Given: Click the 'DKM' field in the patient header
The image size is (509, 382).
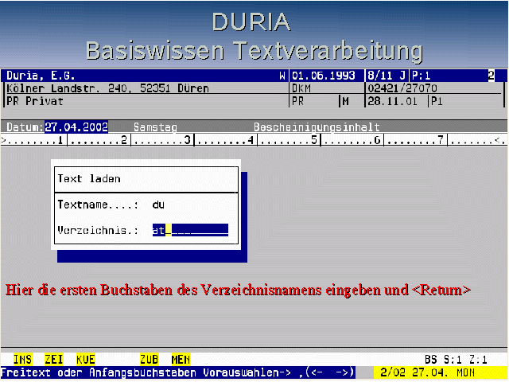Looking at the screenshot, I should click(x=301, y=88).
